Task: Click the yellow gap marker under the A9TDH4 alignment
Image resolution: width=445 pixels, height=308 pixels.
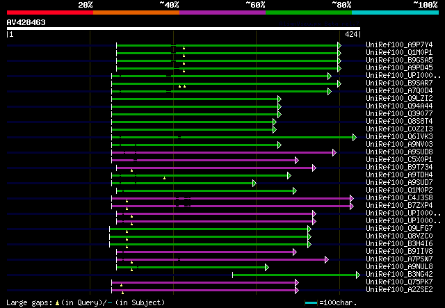Action: tap(164, 178)
